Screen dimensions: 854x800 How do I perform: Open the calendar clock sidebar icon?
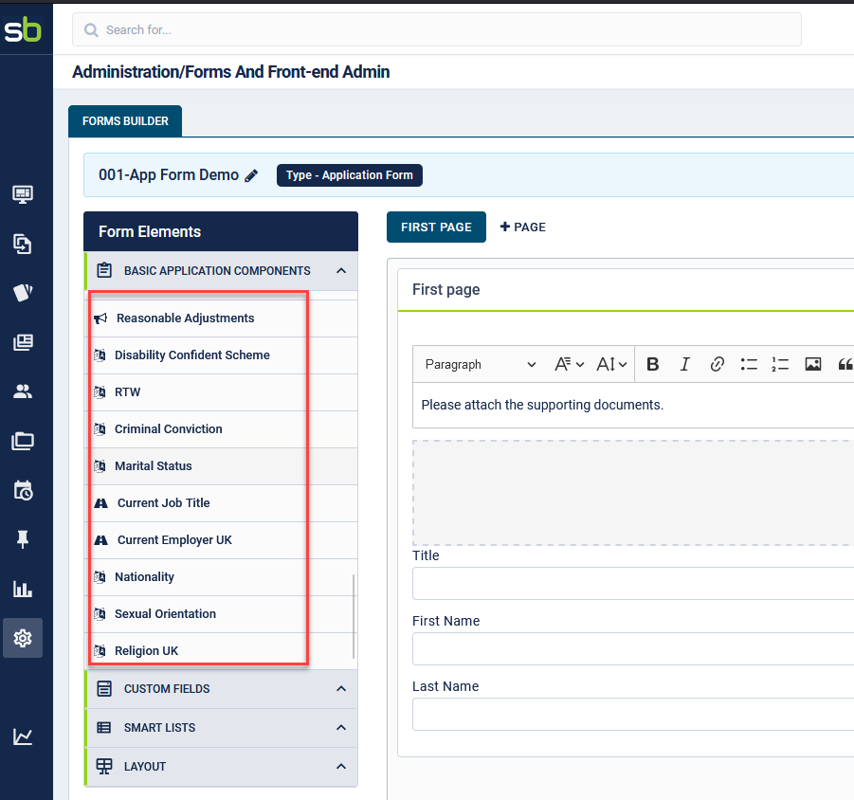23,490
